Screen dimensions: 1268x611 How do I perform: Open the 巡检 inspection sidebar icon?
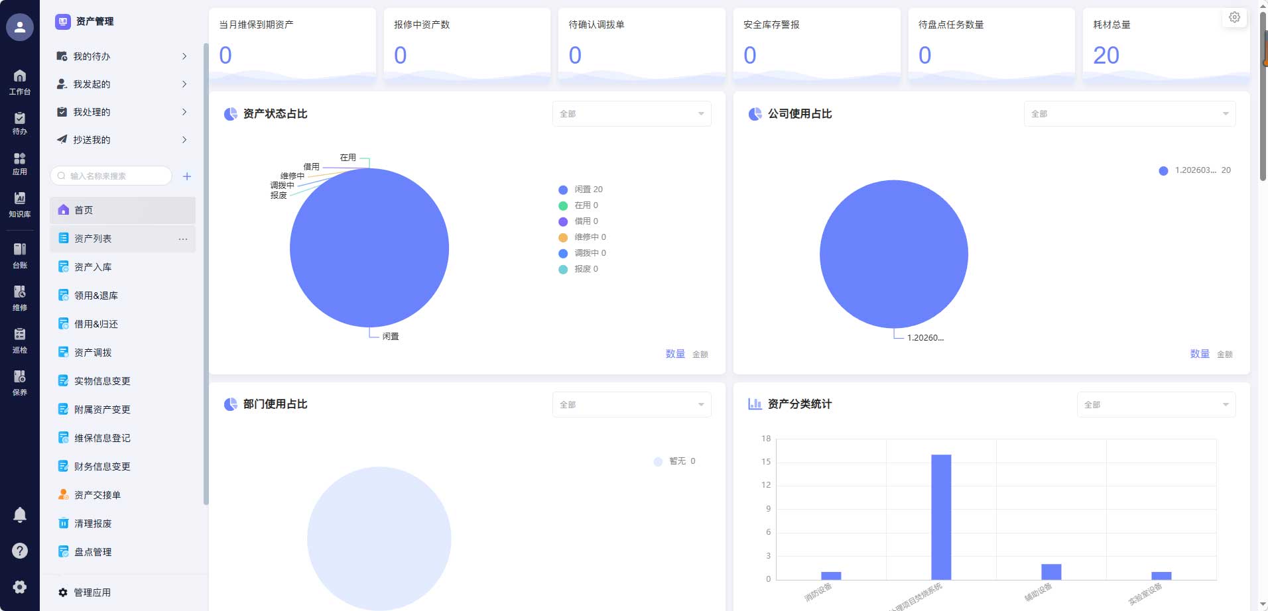coord(20,340)
